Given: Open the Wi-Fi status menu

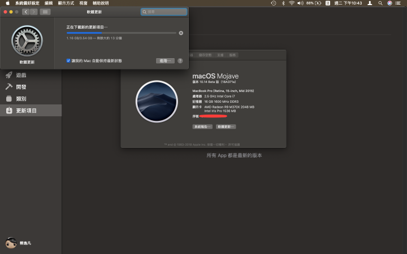Looking at the screenshot, I should 292,3.
